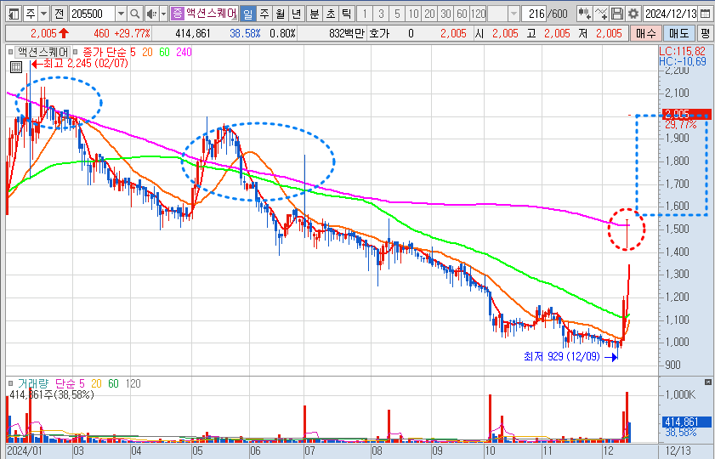
Task: Open the calendar date picker icon
Action: pyautogui.click(x=705, y=14)
